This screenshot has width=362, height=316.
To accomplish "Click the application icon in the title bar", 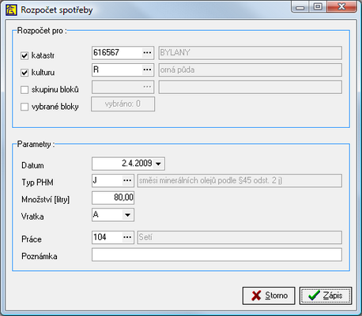I will click(11, 10).
